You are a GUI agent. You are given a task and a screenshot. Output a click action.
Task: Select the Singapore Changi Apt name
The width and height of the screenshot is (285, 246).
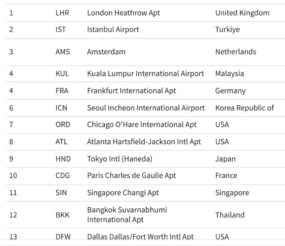point(123,193)
